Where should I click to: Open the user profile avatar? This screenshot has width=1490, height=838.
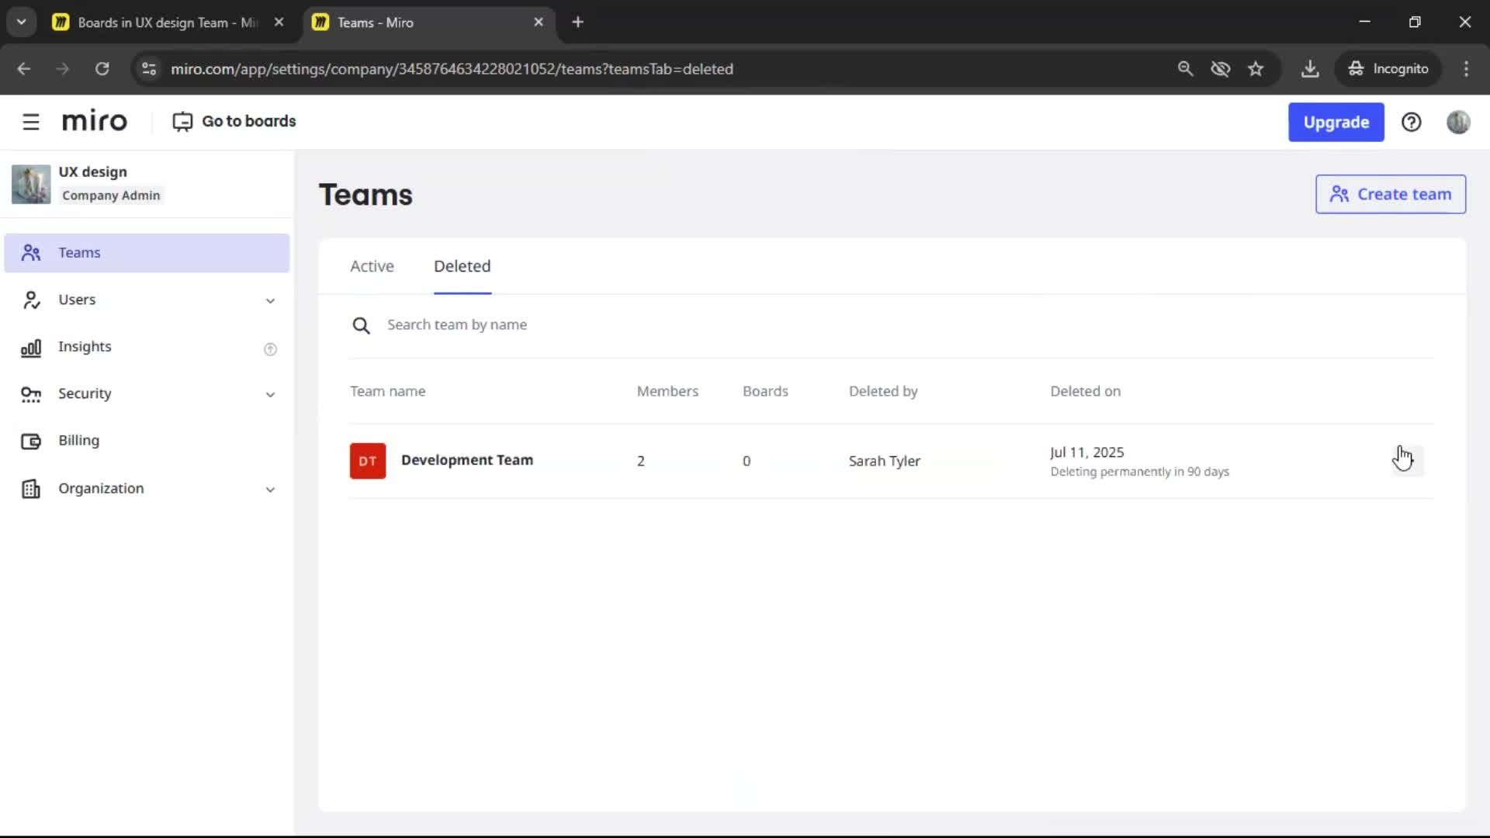pos(1457,122)
